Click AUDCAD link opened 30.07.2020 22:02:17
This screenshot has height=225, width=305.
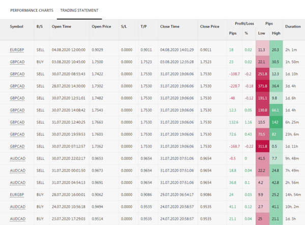click(17, 158)
